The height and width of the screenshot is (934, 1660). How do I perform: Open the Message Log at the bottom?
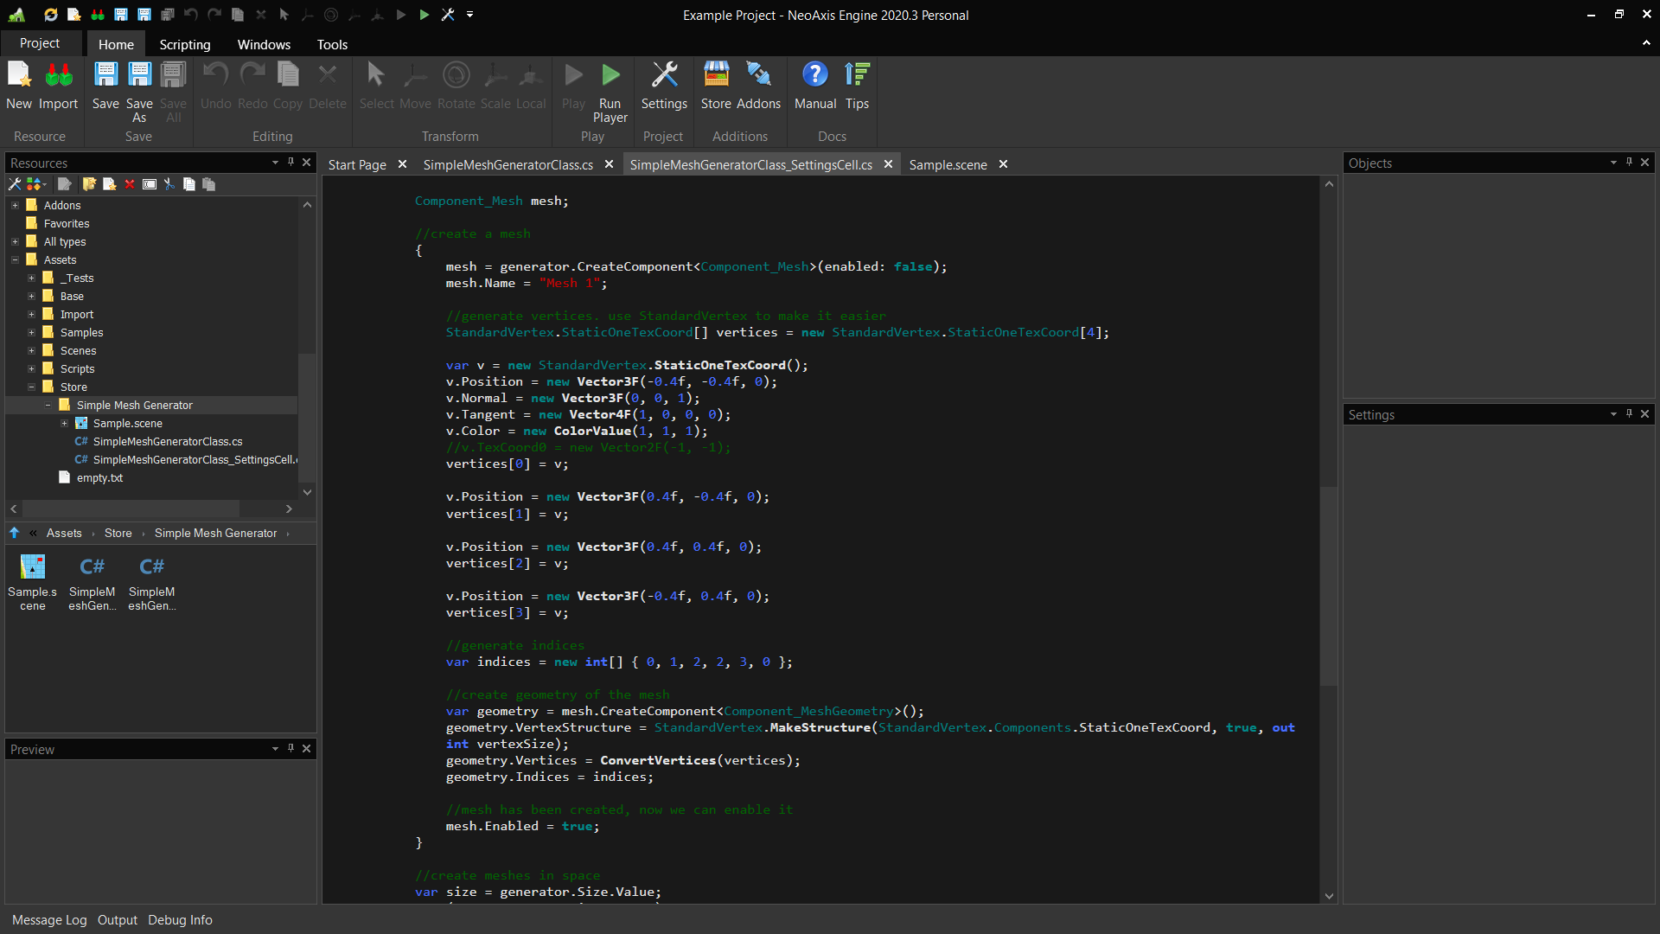pyautogui.click(x=48, y=919)
